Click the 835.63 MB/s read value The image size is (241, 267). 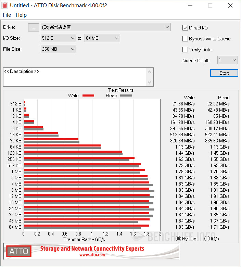[217, 141]
